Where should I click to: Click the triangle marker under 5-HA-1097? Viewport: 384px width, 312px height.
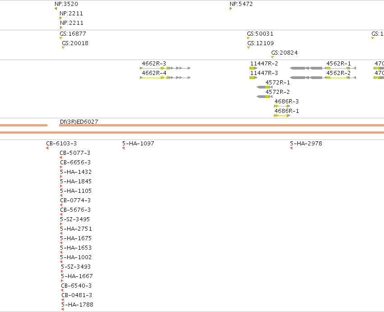(x=124, y=148)
